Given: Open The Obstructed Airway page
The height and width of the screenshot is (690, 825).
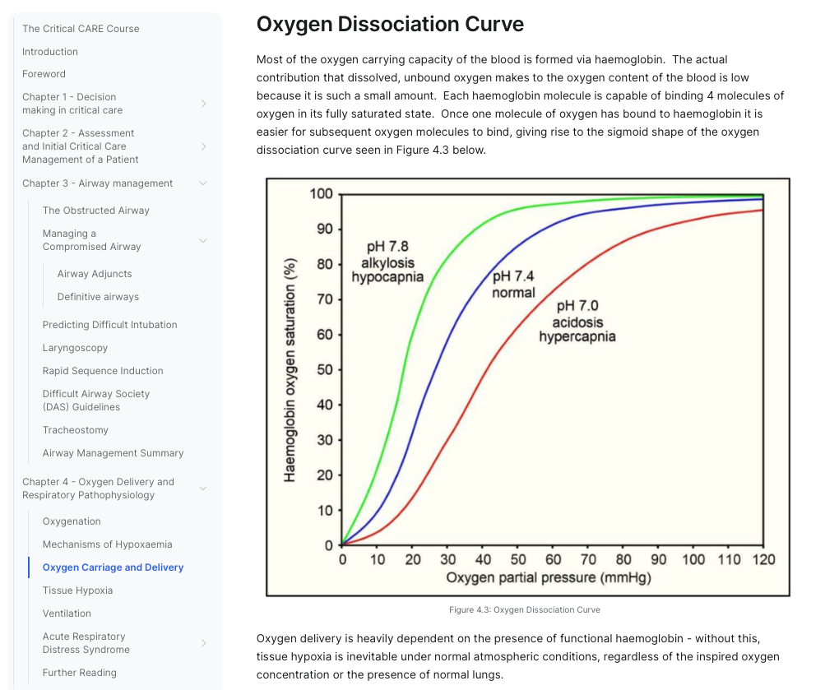Looking at the screenshot, I should tap(95, 211).
